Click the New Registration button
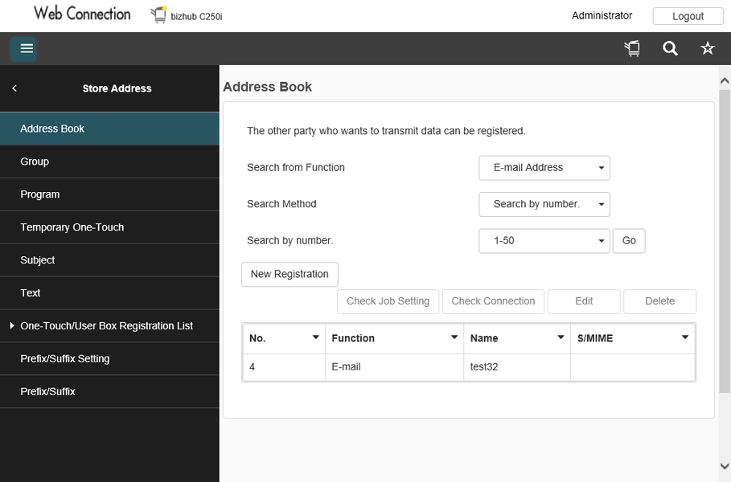 click(290, 274)
